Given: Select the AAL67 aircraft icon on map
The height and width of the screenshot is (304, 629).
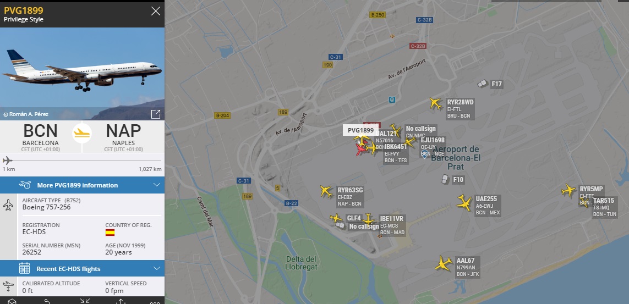Looking at the screenshot, I should click(x=444, y=264).
